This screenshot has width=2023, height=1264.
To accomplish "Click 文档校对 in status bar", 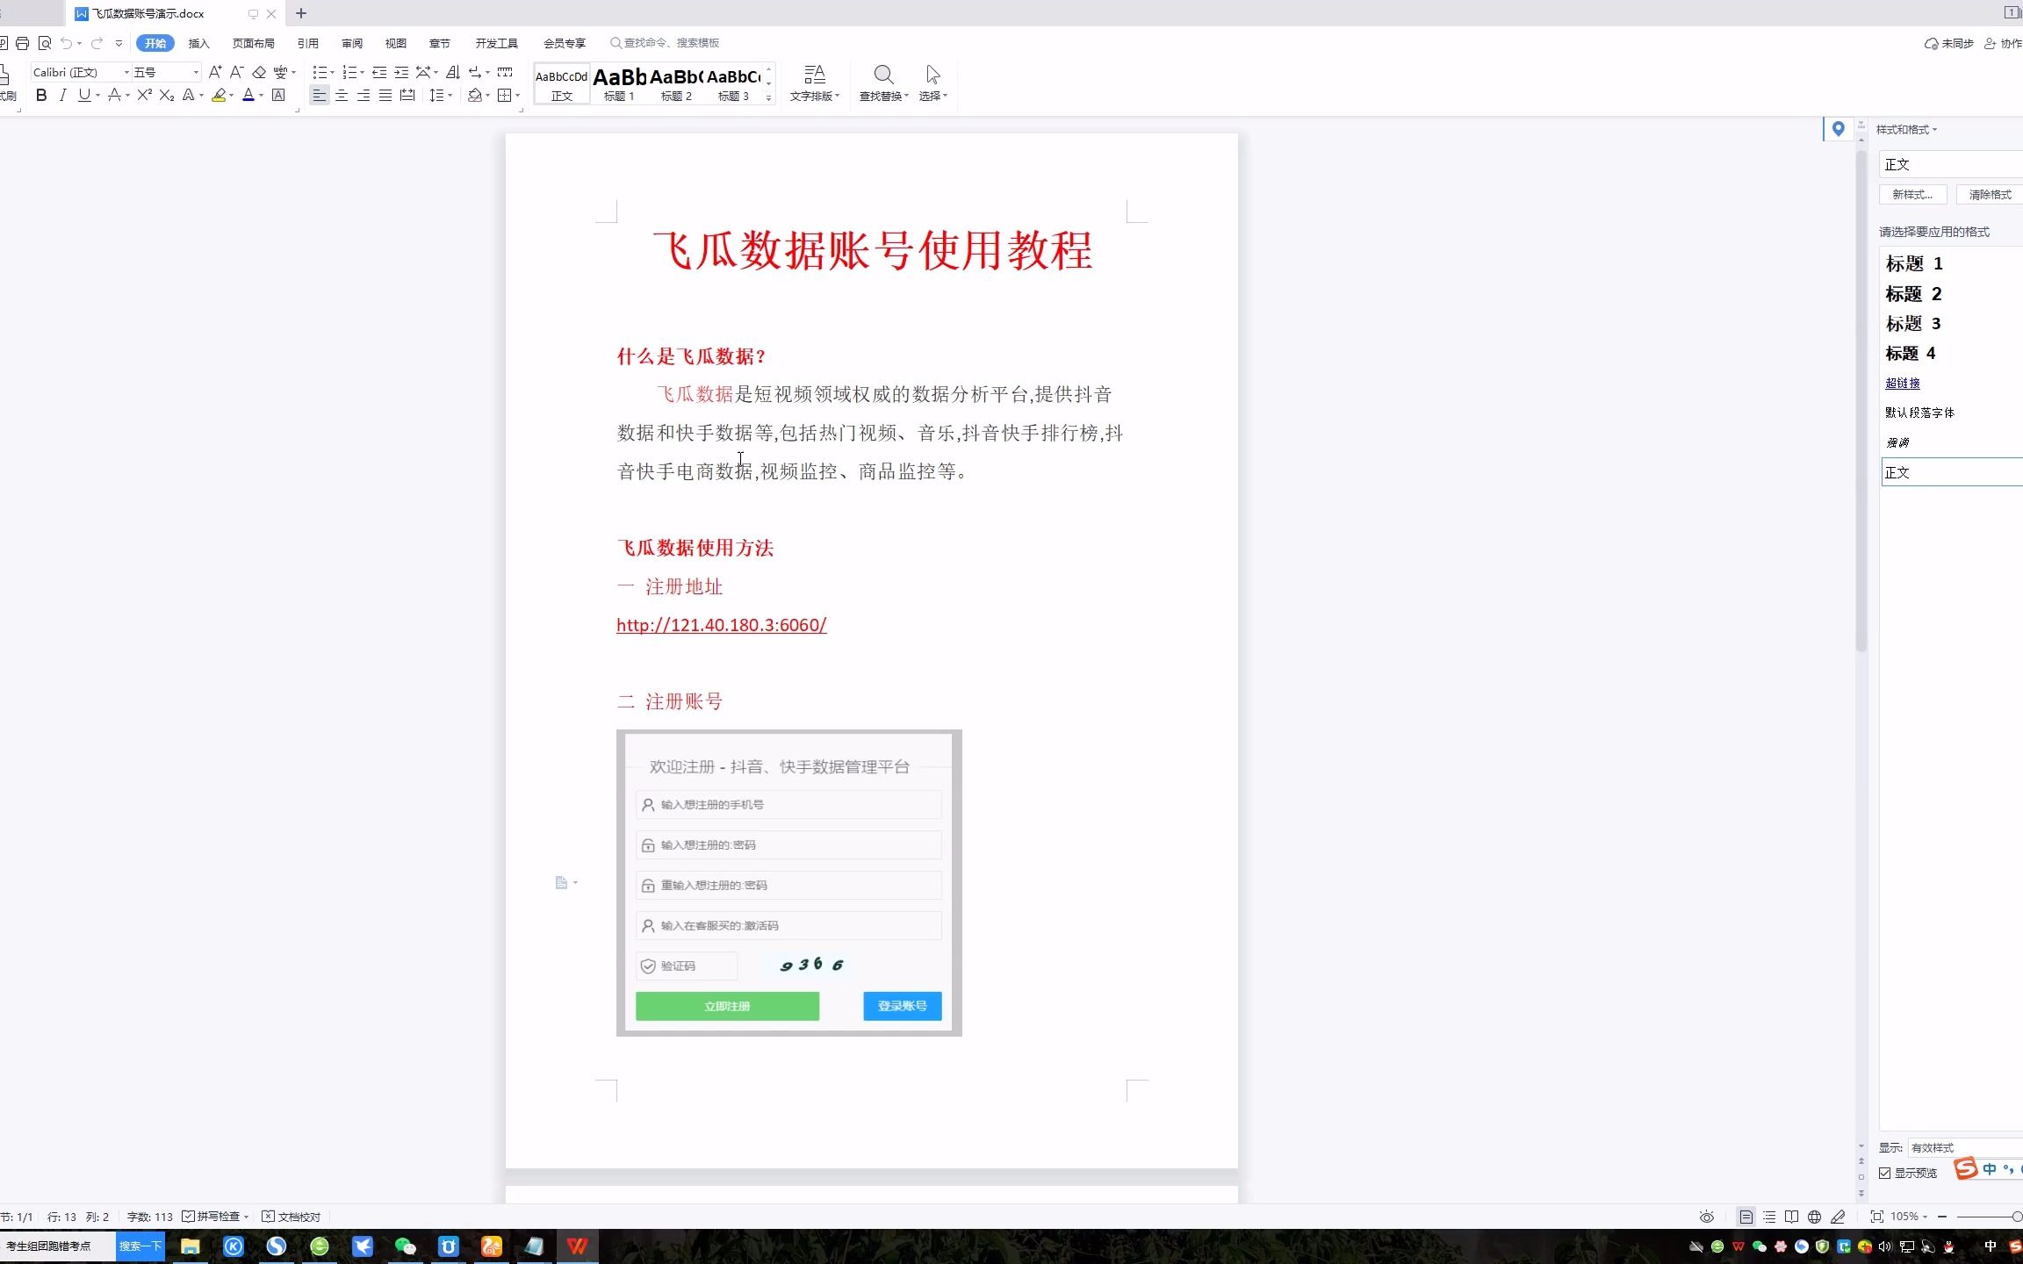I will pyautogui.click(x=292, y=1217).
